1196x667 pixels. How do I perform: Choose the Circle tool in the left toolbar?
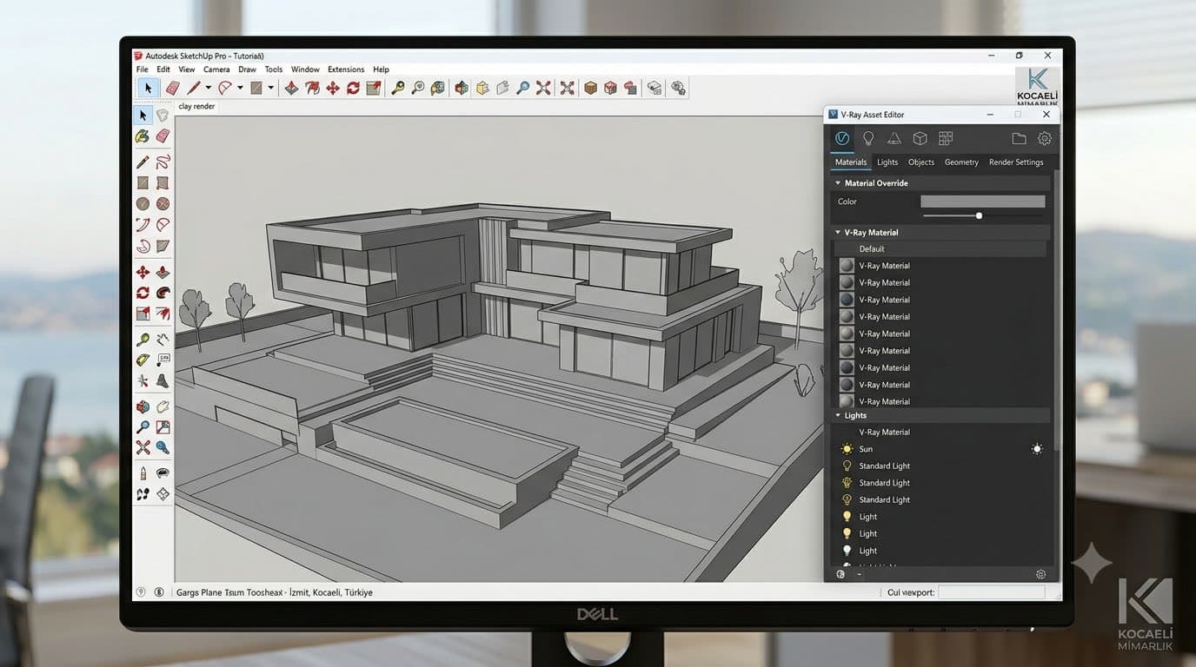(143, 204)
